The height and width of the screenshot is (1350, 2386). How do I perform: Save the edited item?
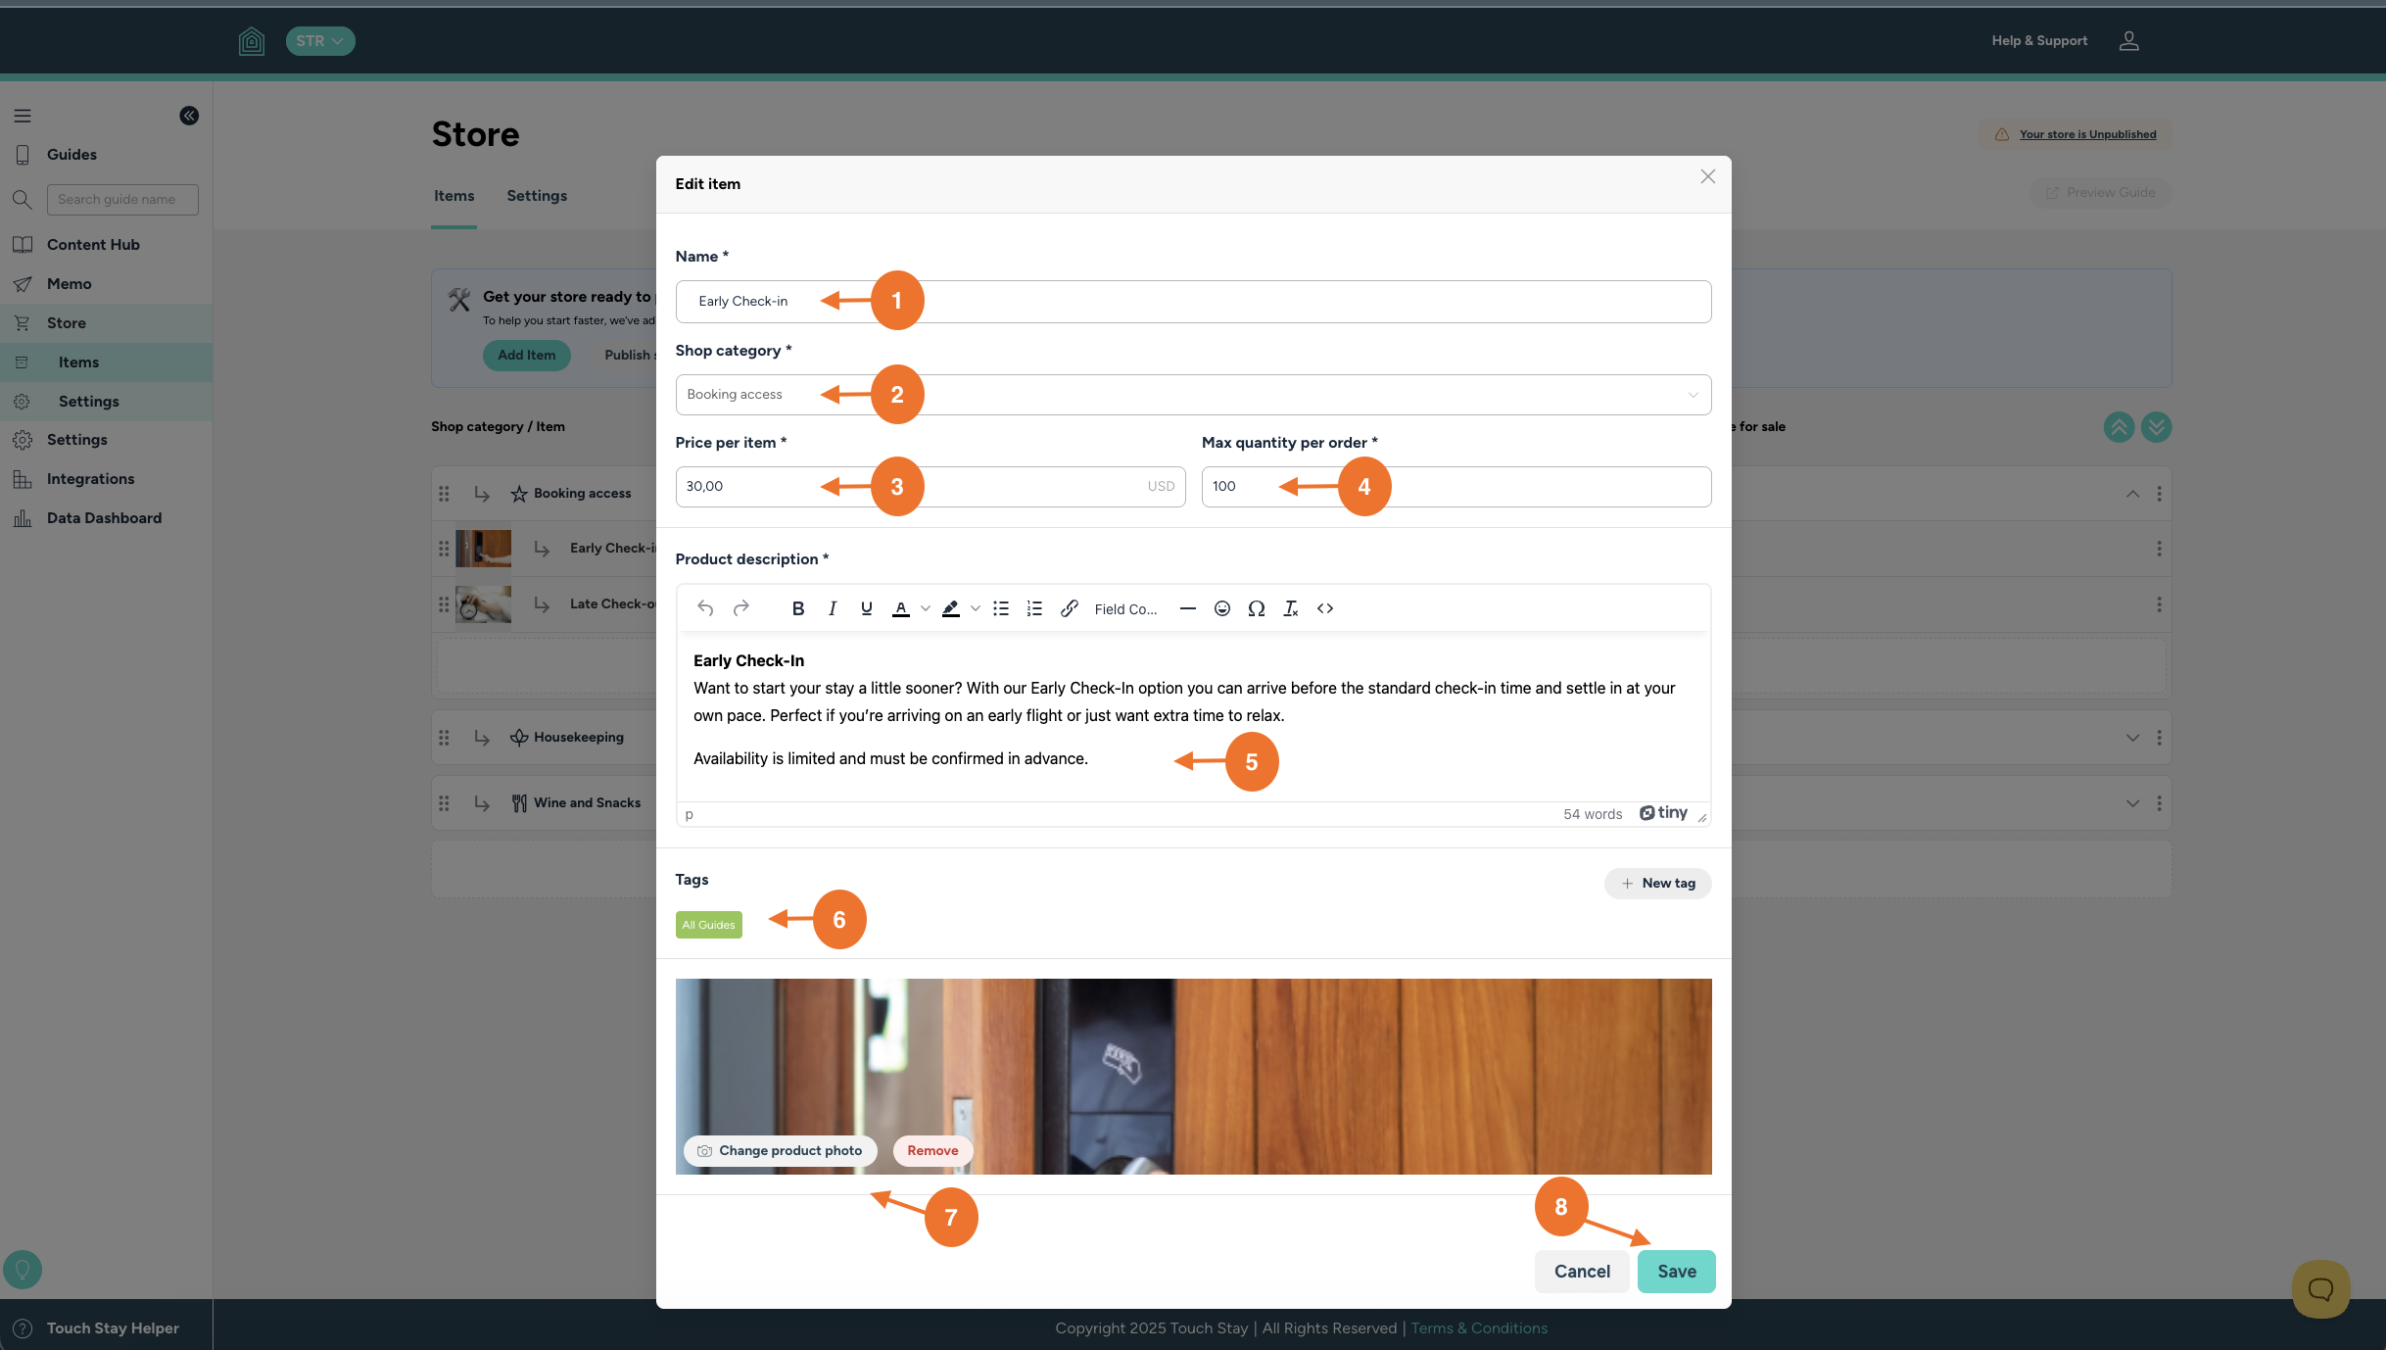pos(1676,1271)
